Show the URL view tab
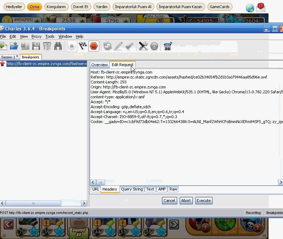Viewport: 283px width, 239px height. [96, 189]
